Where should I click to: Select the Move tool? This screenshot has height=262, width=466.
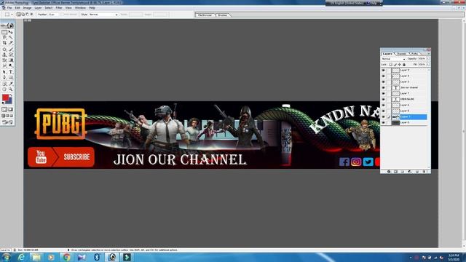[x=11, y=32]
